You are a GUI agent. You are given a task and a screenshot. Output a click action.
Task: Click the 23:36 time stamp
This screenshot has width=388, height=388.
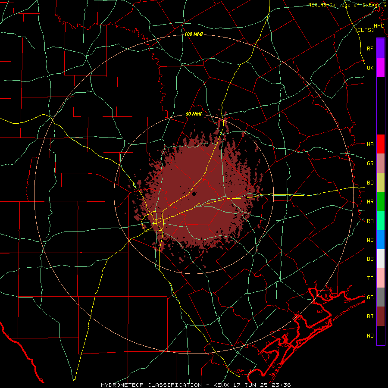(282, 385)
